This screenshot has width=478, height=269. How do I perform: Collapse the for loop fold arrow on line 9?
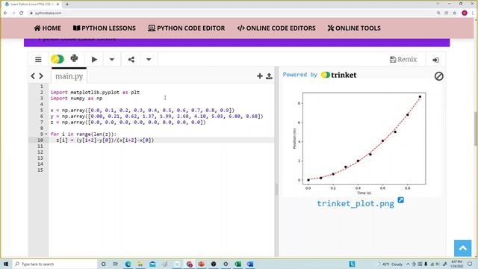[46, 134]
